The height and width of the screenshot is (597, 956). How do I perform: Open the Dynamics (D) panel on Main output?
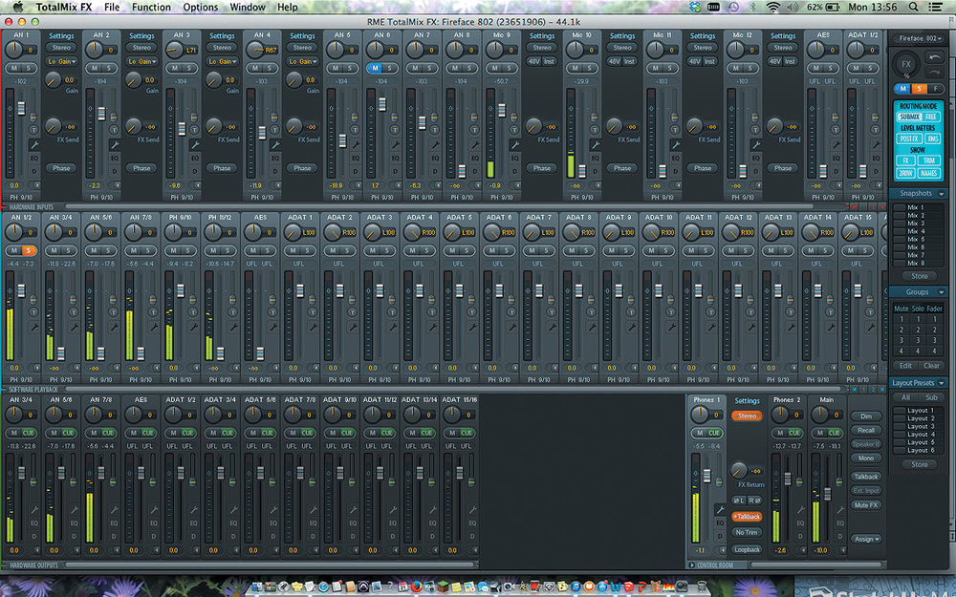[x=838, y=537]
